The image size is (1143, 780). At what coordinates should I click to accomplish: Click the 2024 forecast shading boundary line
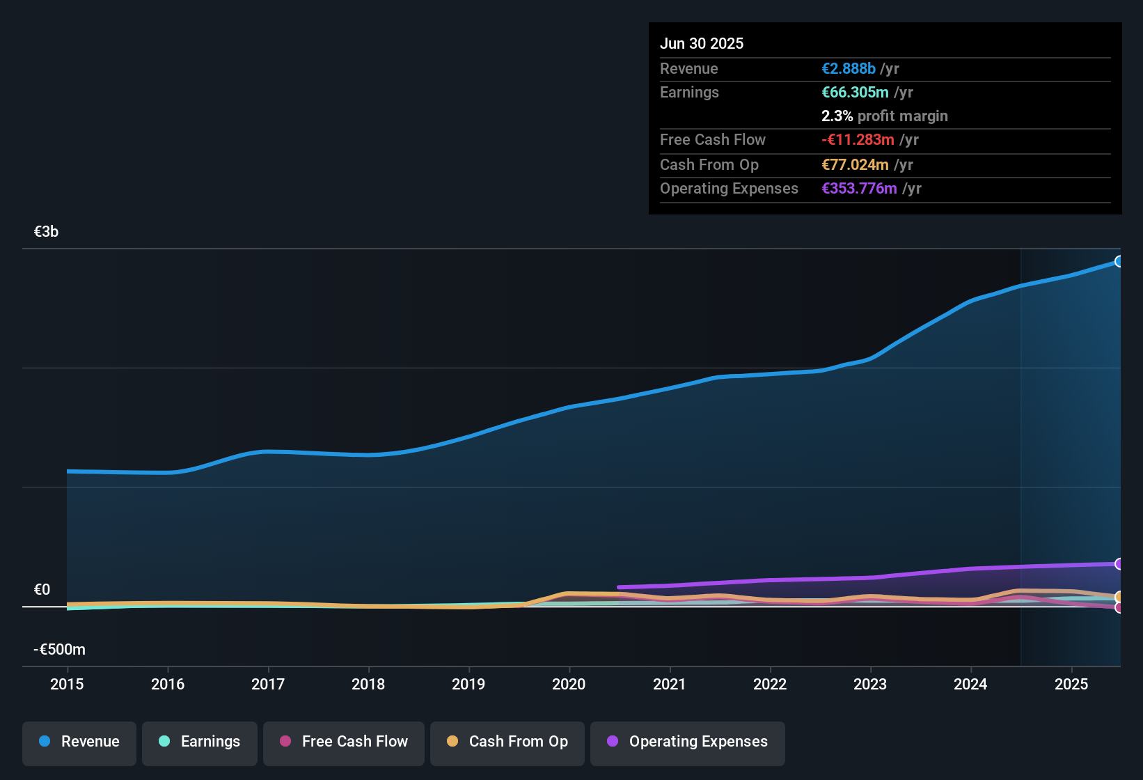(x=1020, y=453)
